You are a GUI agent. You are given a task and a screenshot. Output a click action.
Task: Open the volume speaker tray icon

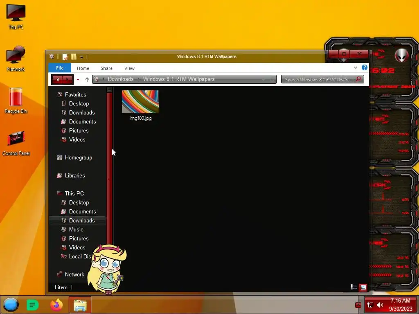[380, 305]
